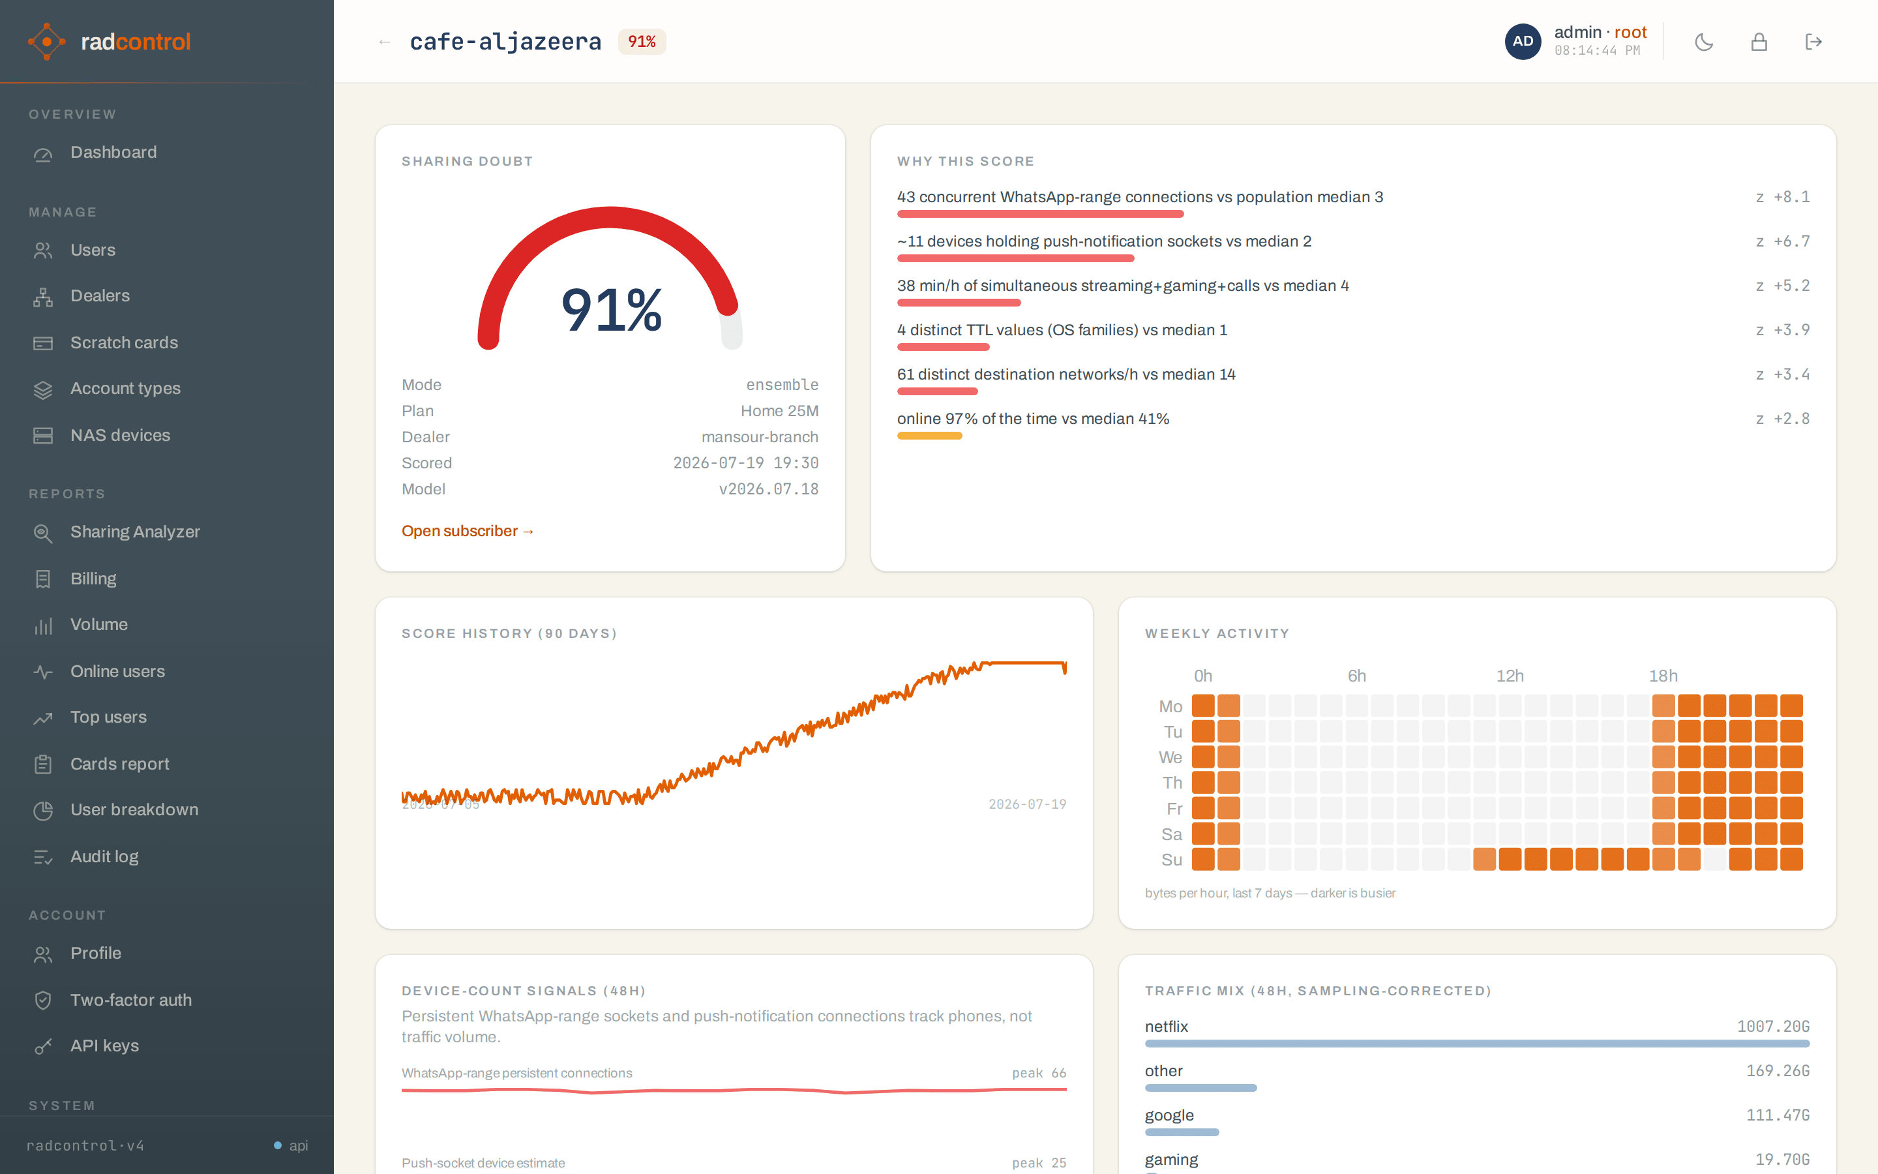Image resolution: width=1878 pixels, height=1174 pixels.
Task: Click the WhatsApp-range persistent connections sparkline
Action: [734, 1091]
